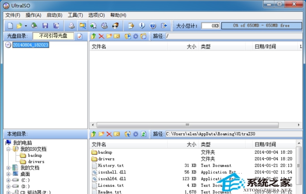Click the Extract icon in image toolbar
This screenshot has width=306, height=194.
click(x=128, y=36)
